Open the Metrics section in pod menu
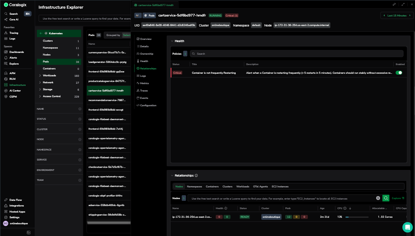This screenshot has width=415, height=236. 144,83
